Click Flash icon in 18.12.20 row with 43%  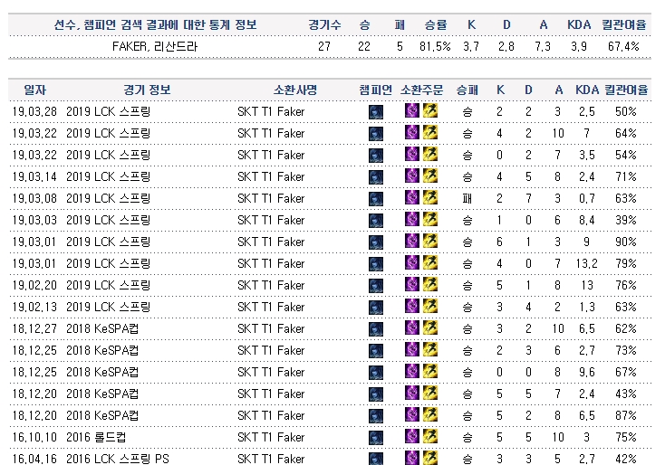click(x=429, y=393)
